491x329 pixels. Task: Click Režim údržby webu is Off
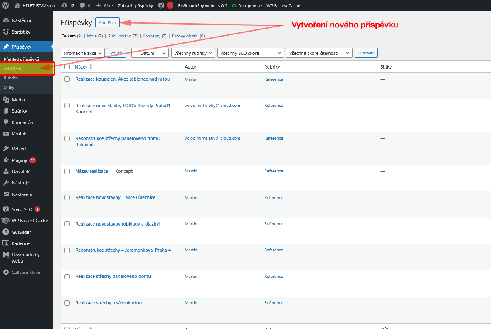click(x=202, y=6)
